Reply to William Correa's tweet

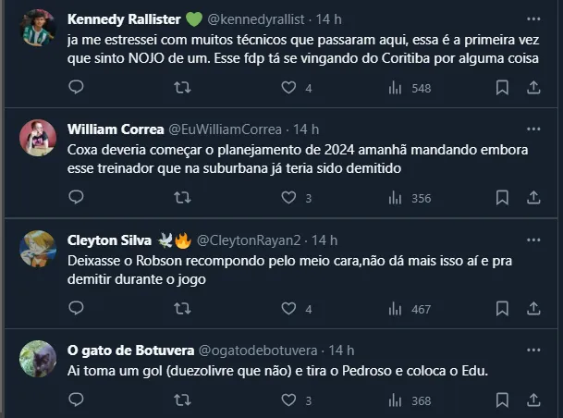77,198
